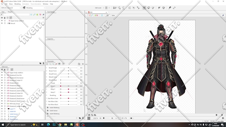Click the Body X value field
The image size is (226, 127).
click(80, 86)
